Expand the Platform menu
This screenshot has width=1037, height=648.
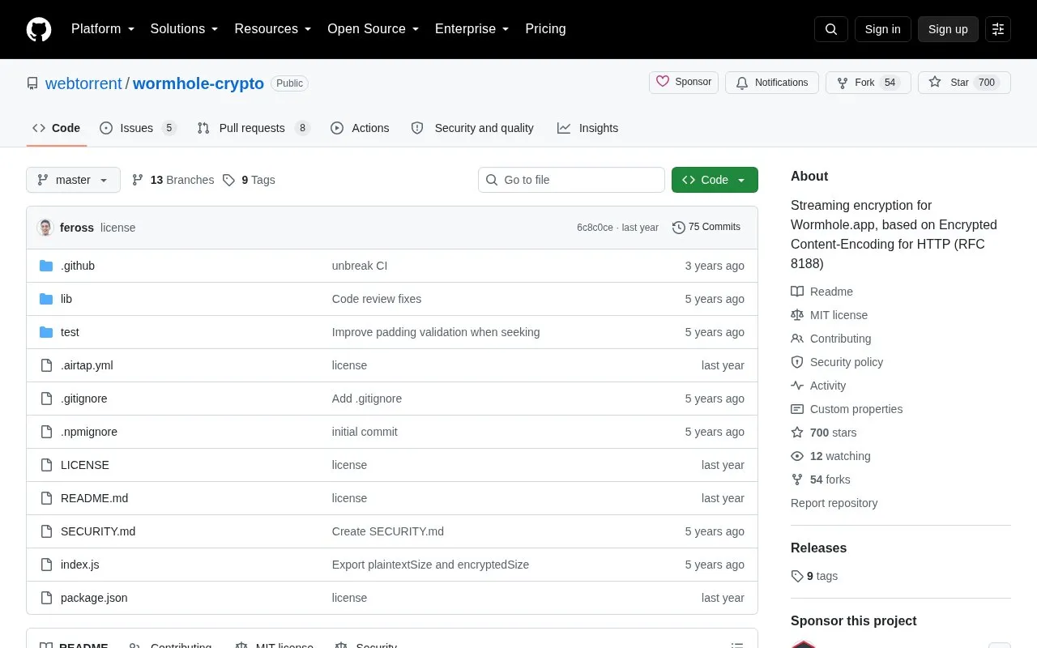[x=103, y=29]
